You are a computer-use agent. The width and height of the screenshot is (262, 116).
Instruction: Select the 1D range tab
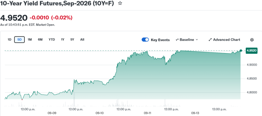click(x=10, y=40)
